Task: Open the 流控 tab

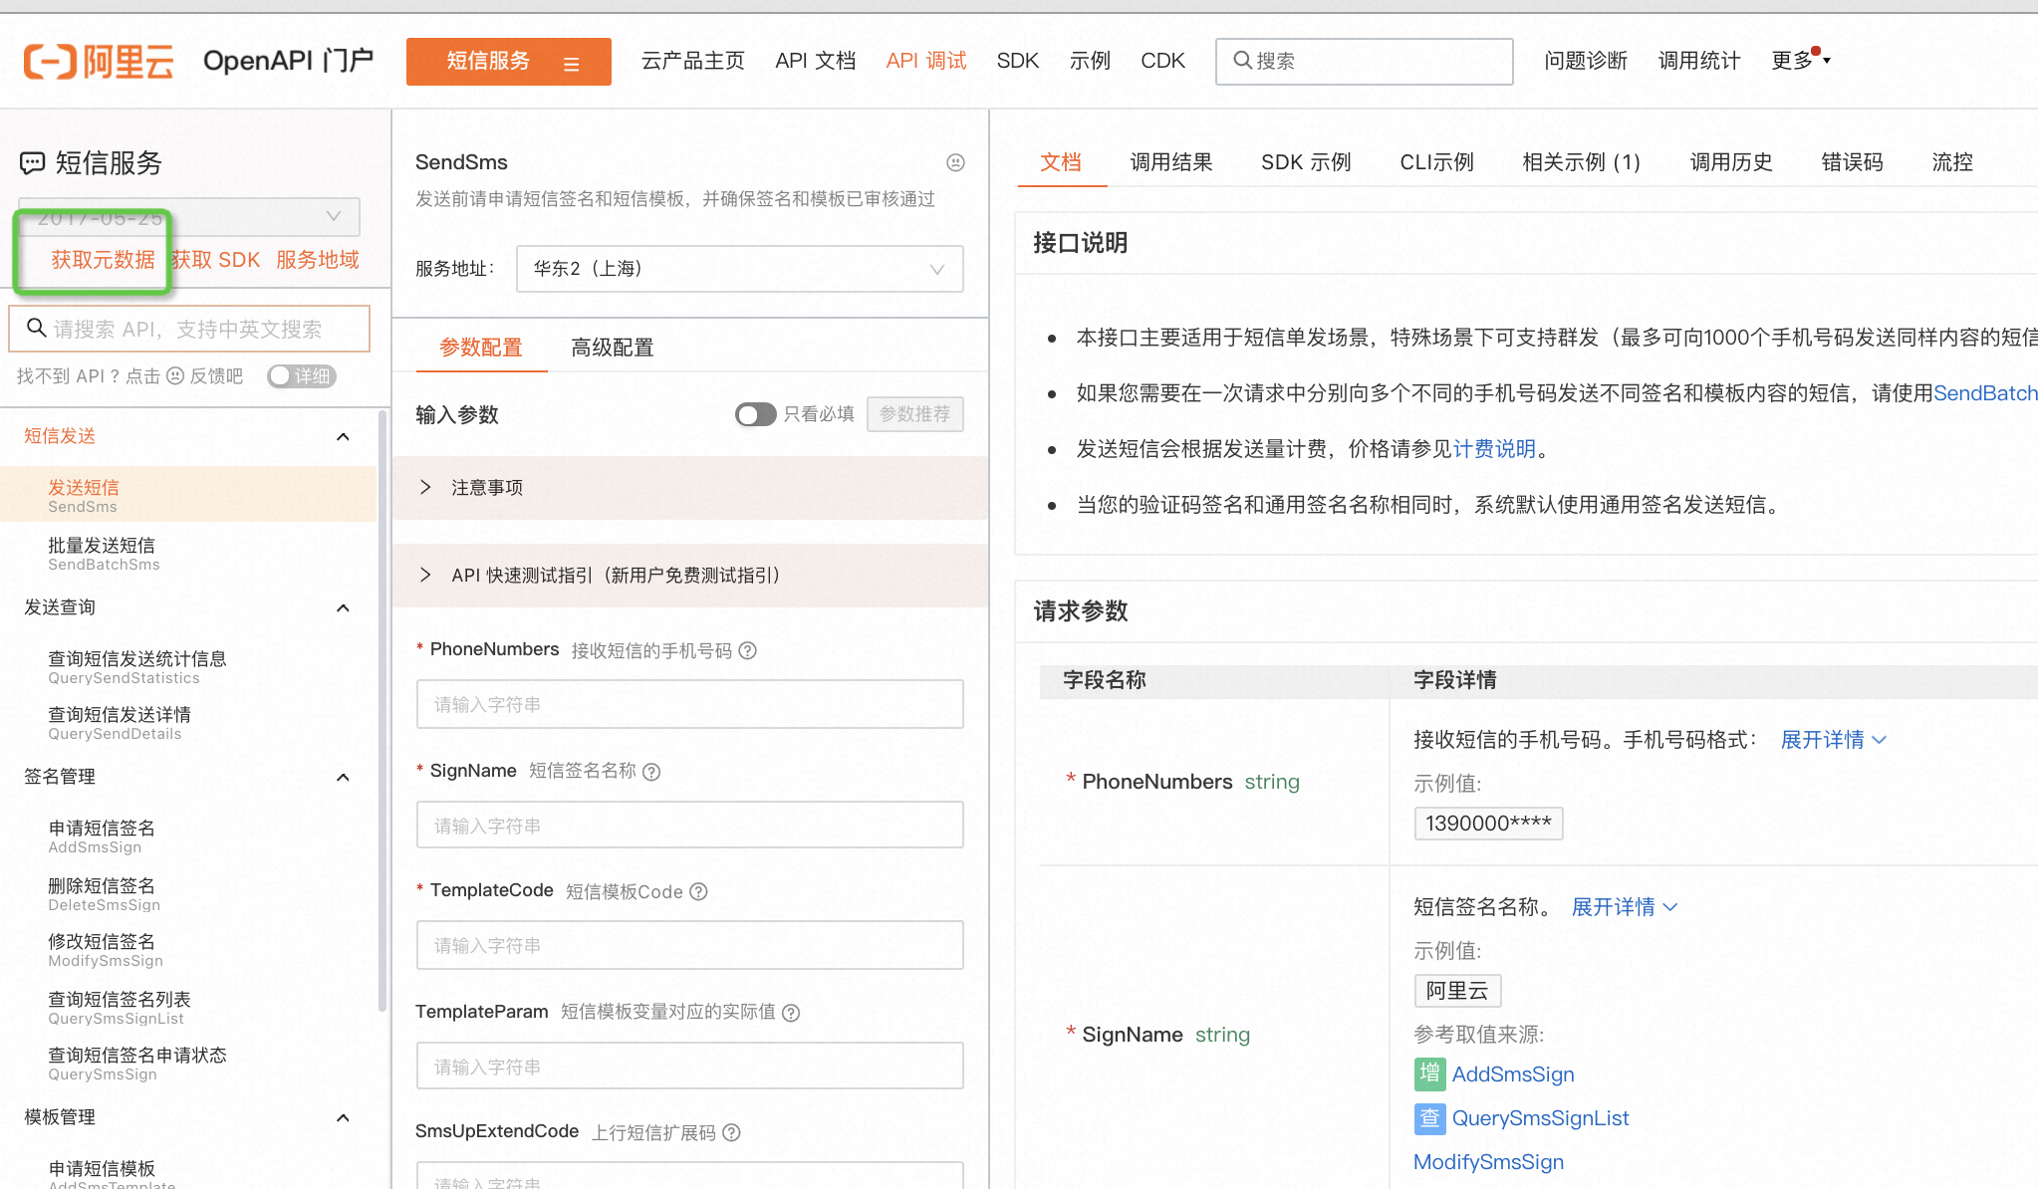Action: click(x=1952, y=162)
